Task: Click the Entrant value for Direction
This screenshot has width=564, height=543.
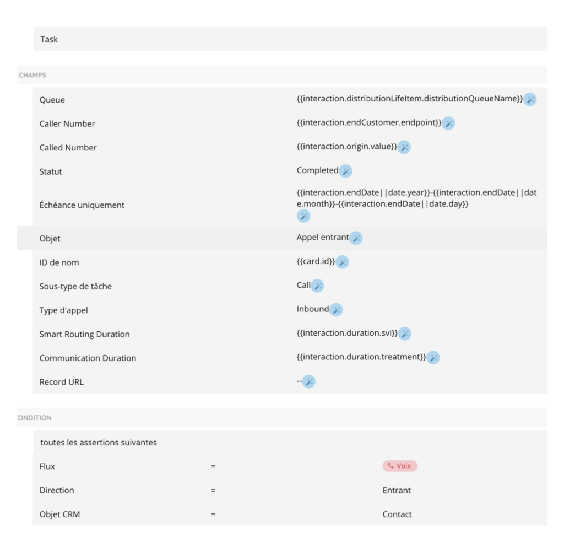Action: [397, 490]
